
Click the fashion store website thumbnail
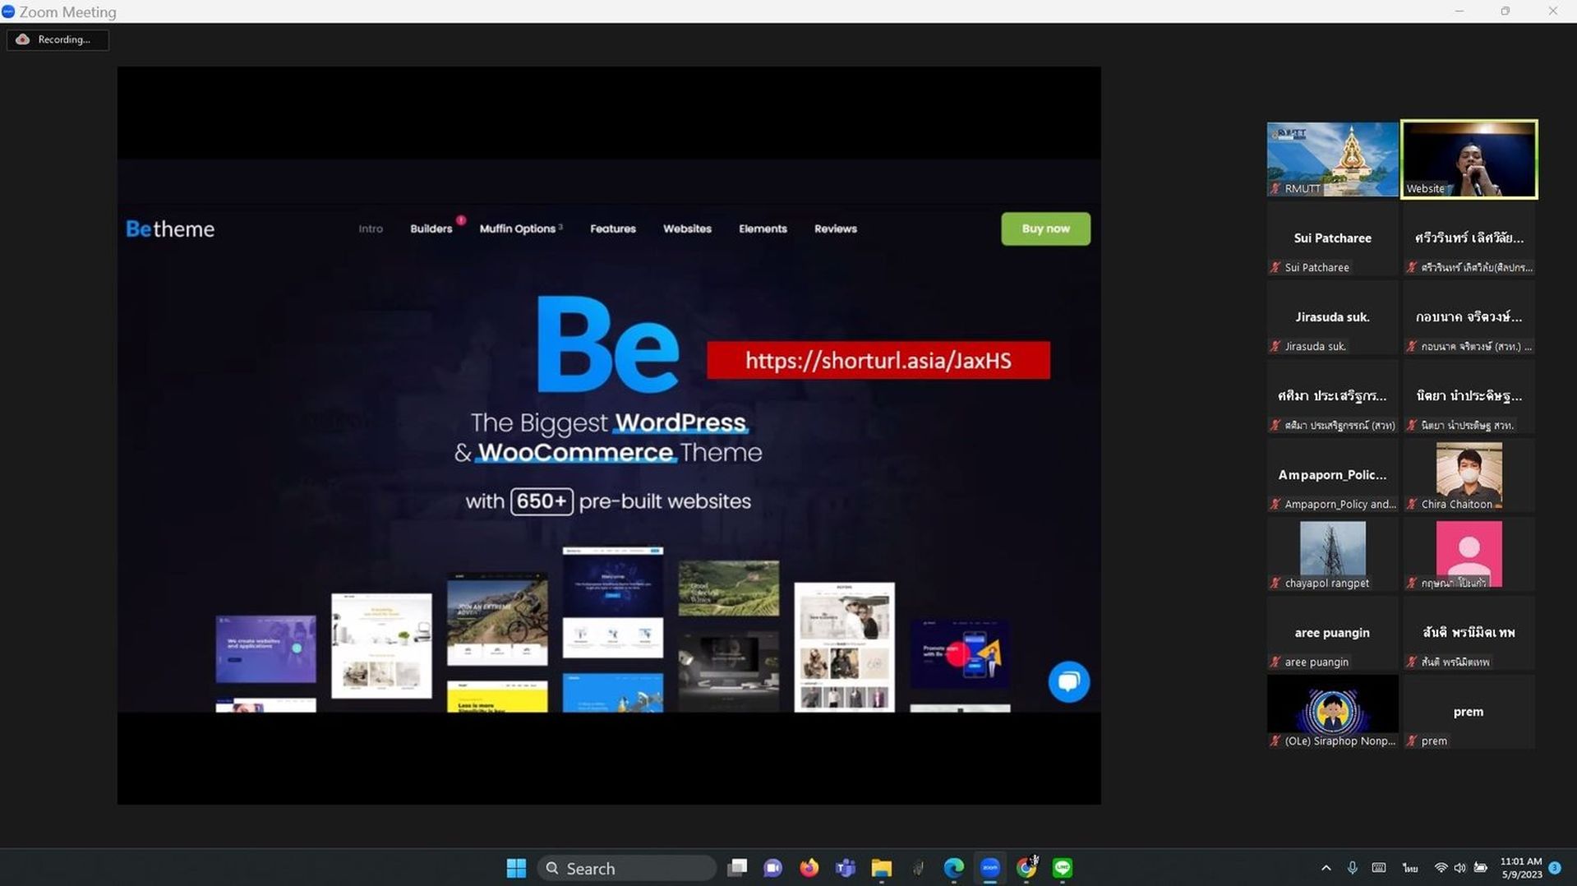[x=844, y=647]
